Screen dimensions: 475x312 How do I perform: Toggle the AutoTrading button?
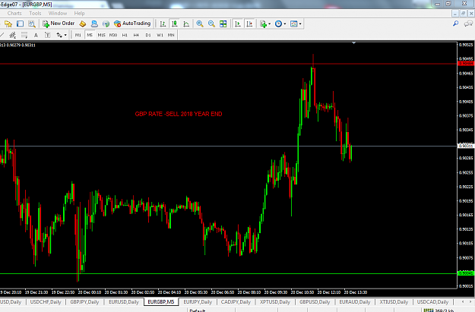[x=132, y=24]
